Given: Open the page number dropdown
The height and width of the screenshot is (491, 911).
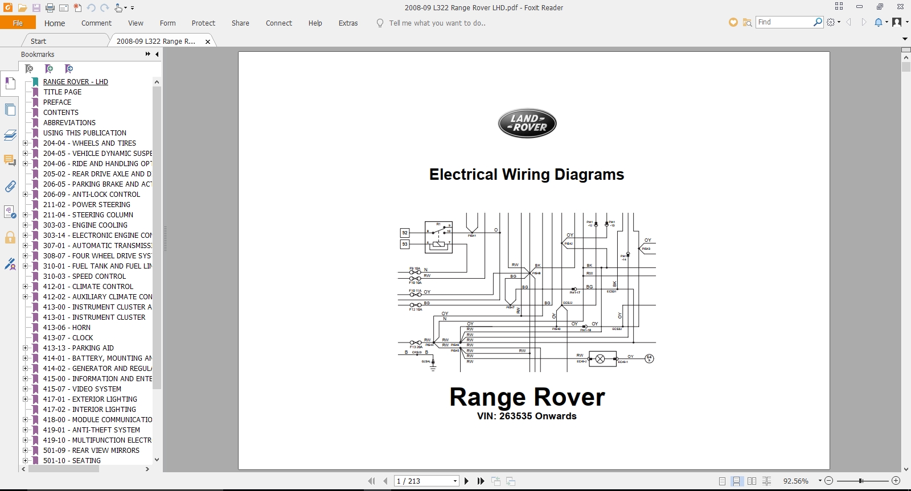Looking at the screenshot, I should 455,481.
